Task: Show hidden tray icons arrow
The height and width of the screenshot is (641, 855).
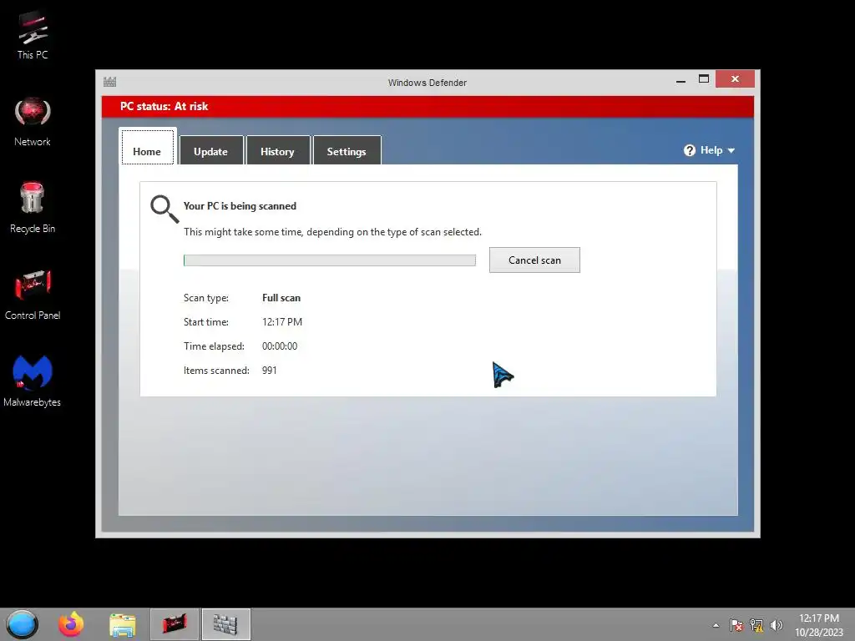Action: point(716,625)
